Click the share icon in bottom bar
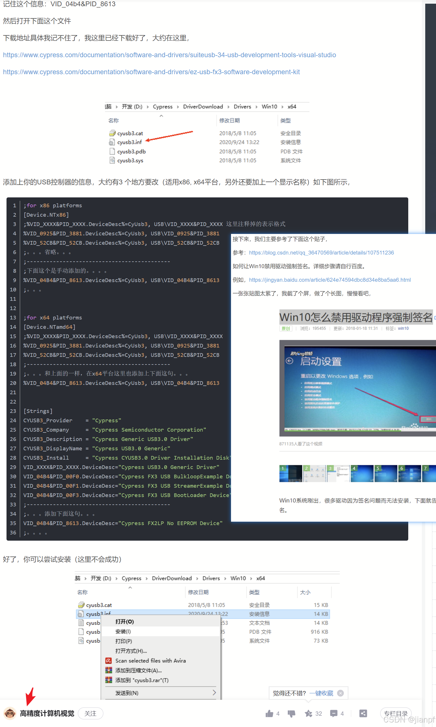 [363, 713]
